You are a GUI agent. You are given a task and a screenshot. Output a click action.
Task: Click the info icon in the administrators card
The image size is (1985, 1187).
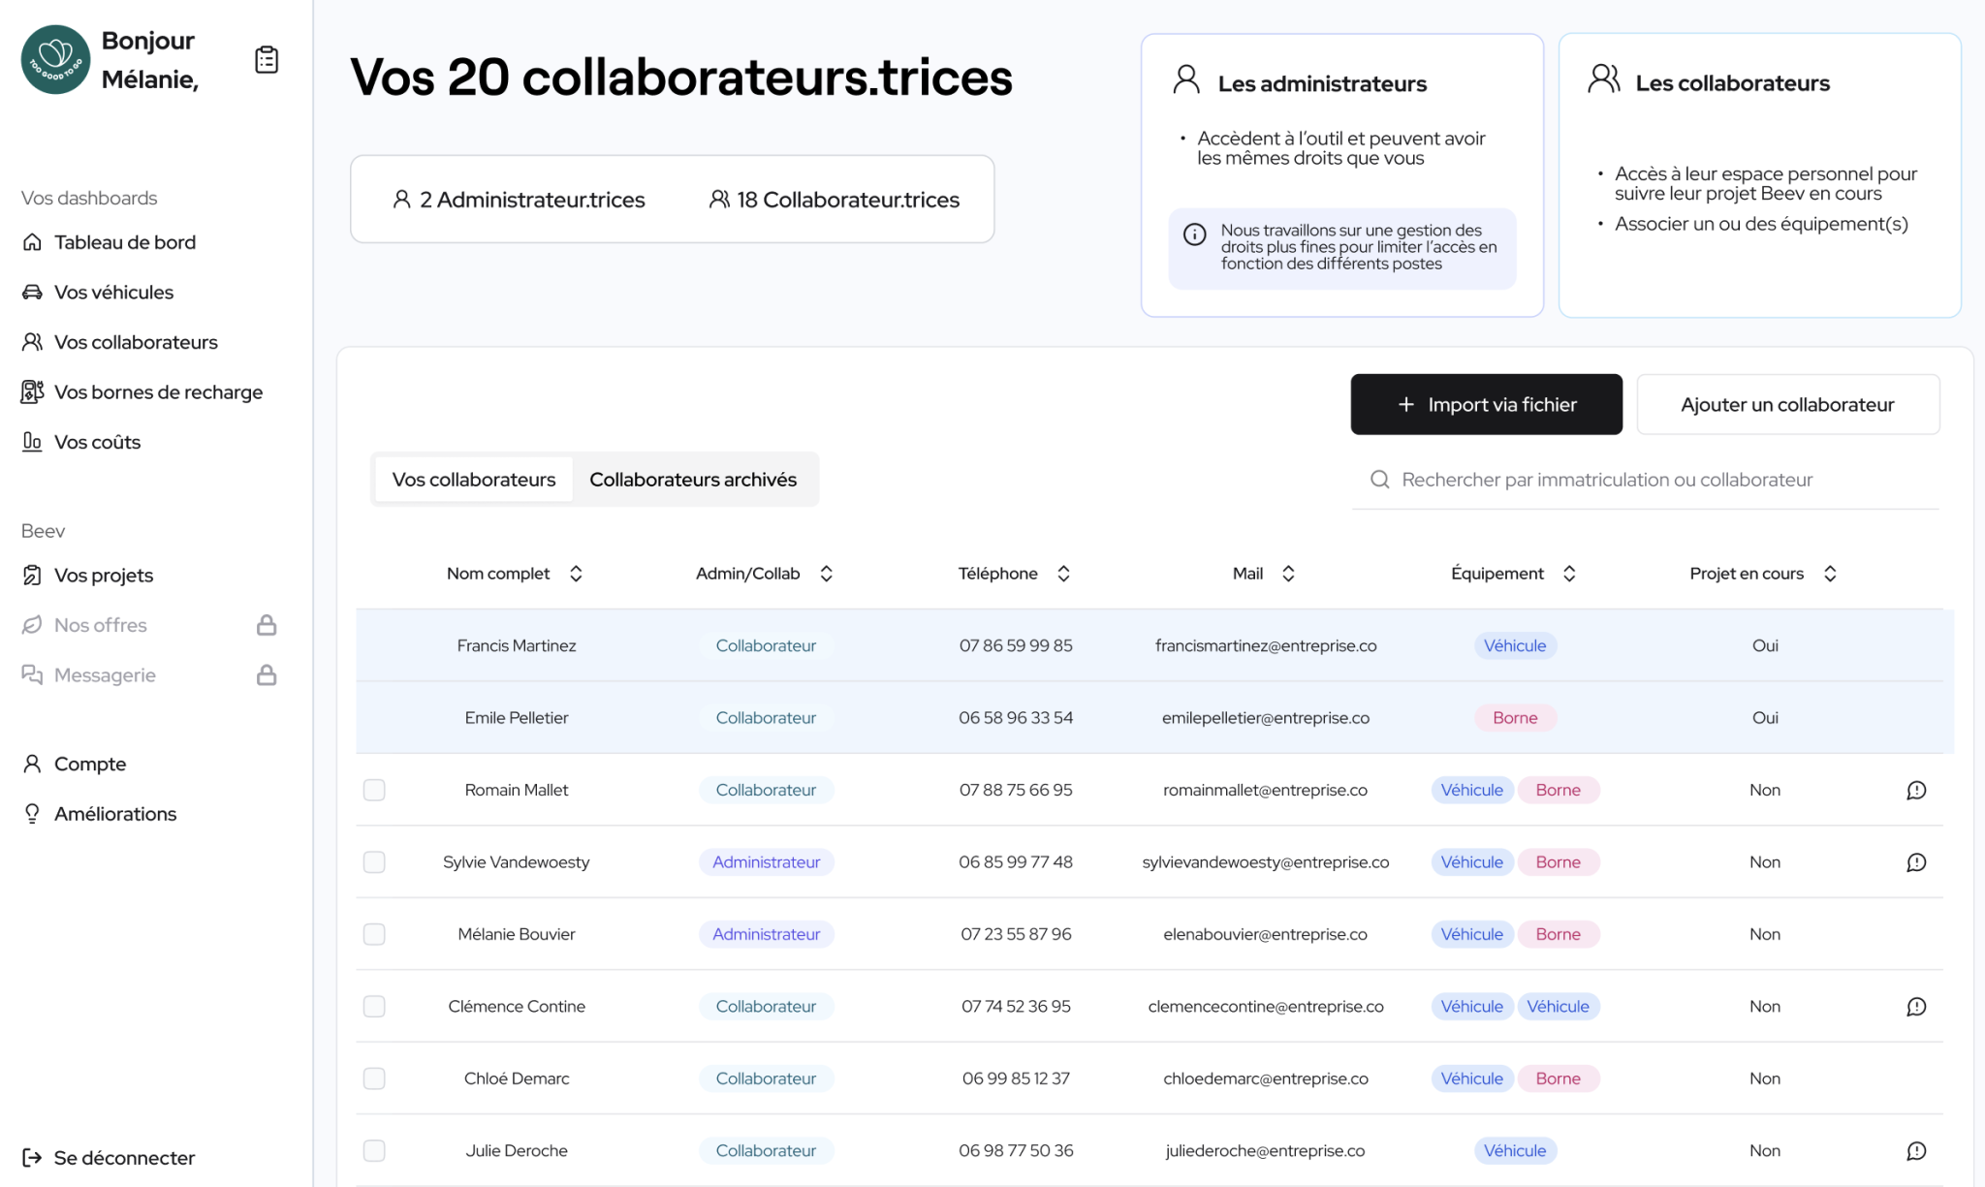[x=1195, y=234]
